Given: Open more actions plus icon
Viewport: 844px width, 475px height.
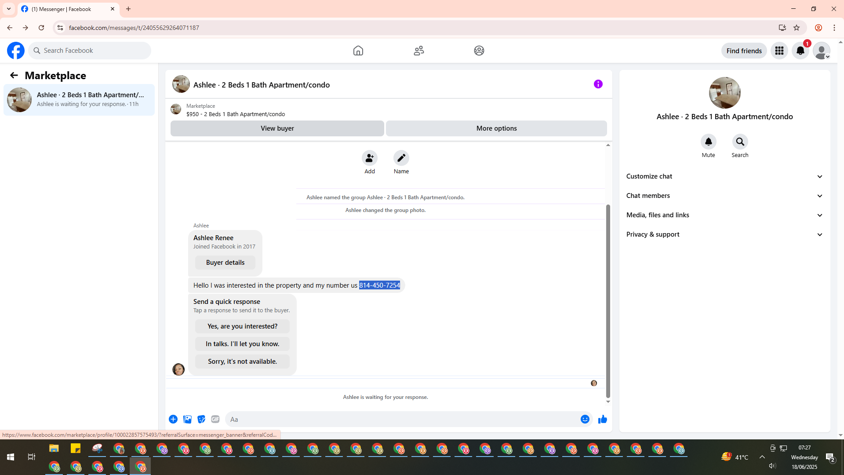Looking at the screenshot, I should (173, 419).
